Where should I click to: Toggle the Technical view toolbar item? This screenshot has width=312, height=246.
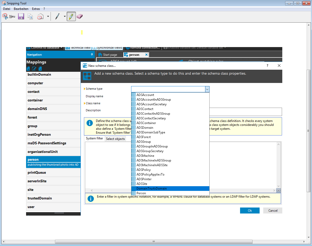click(x=78, y=48)
